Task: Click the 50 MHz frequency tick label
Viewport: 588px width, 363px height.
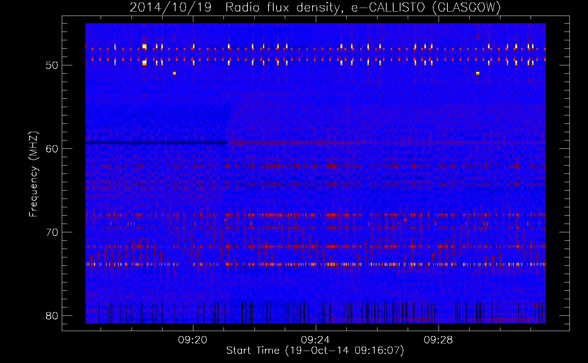Action: click(52, 65)
